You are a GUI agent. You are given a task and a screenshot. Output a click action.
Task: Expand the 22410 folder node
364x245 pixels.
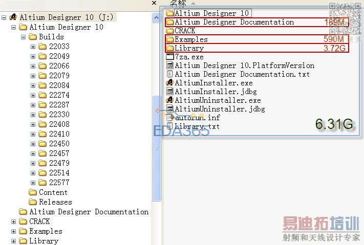[x=33, y=135]
